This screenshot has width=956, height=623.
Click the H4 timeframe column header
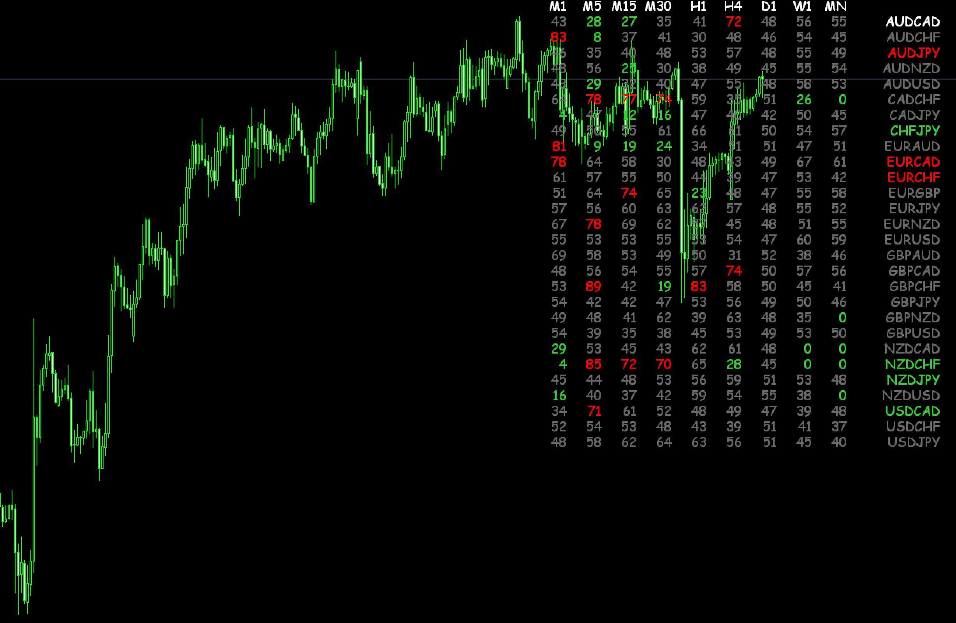click(733, 7)
